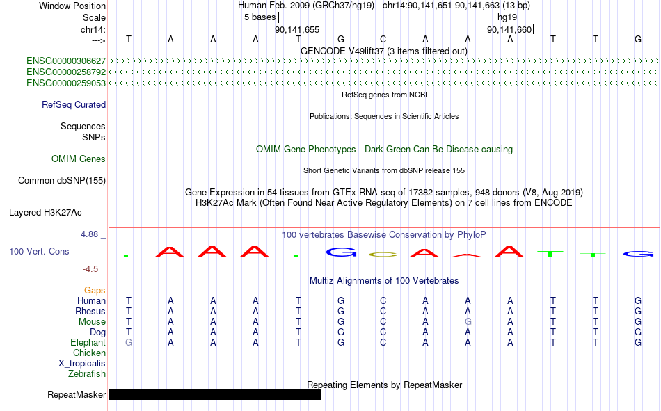The height and width of the screenshot is (411, 661).
Task: Open gene ENSG00000258792 label
Action: (66, 72)
